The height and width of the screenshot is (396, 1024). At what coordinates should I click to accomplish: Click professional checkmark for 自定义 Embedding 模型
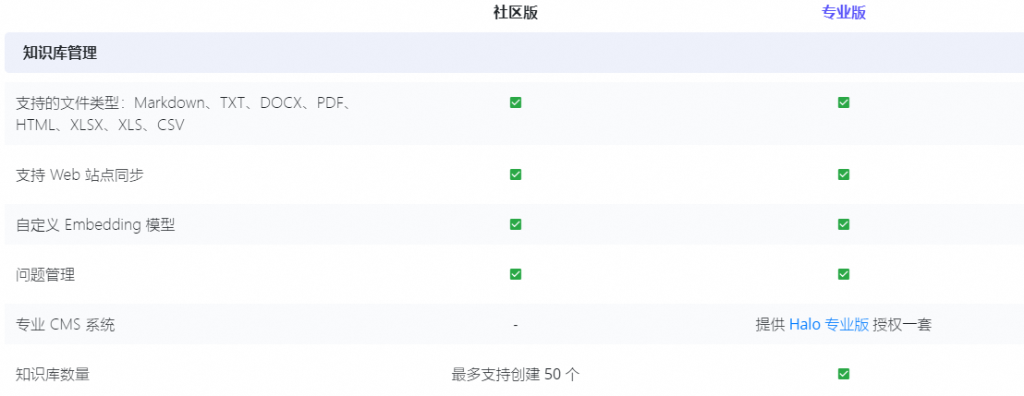click(x=843, y=224)
